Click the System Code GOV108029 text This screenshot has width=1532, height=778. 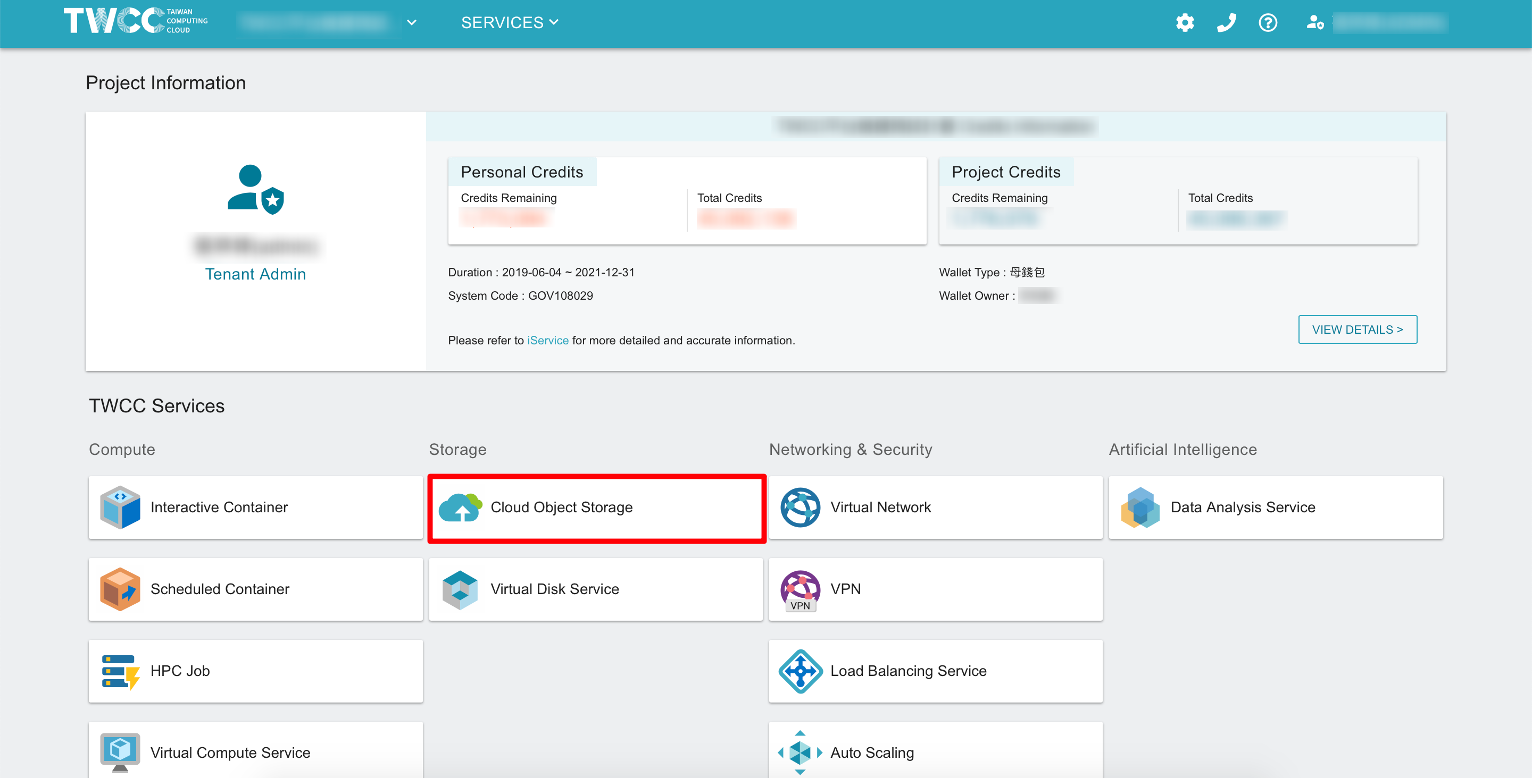(520, 295)
